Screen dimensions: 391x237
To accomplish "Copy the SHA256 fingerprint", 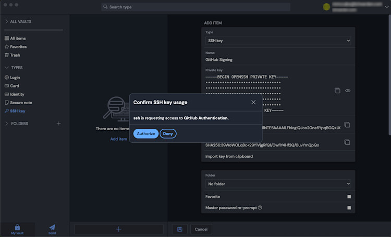I will [347, 142].
